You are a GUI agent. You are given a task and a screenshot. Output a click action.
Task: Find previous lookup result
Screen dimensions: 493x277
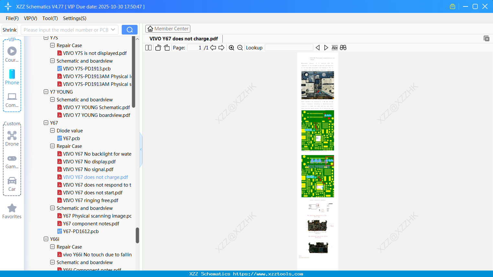(x=318, y=47)
